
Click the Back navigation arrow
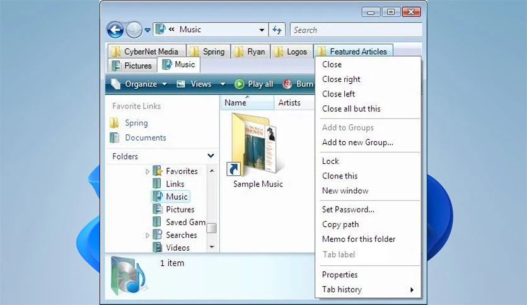pyautogui.click(x=115, y=30)
